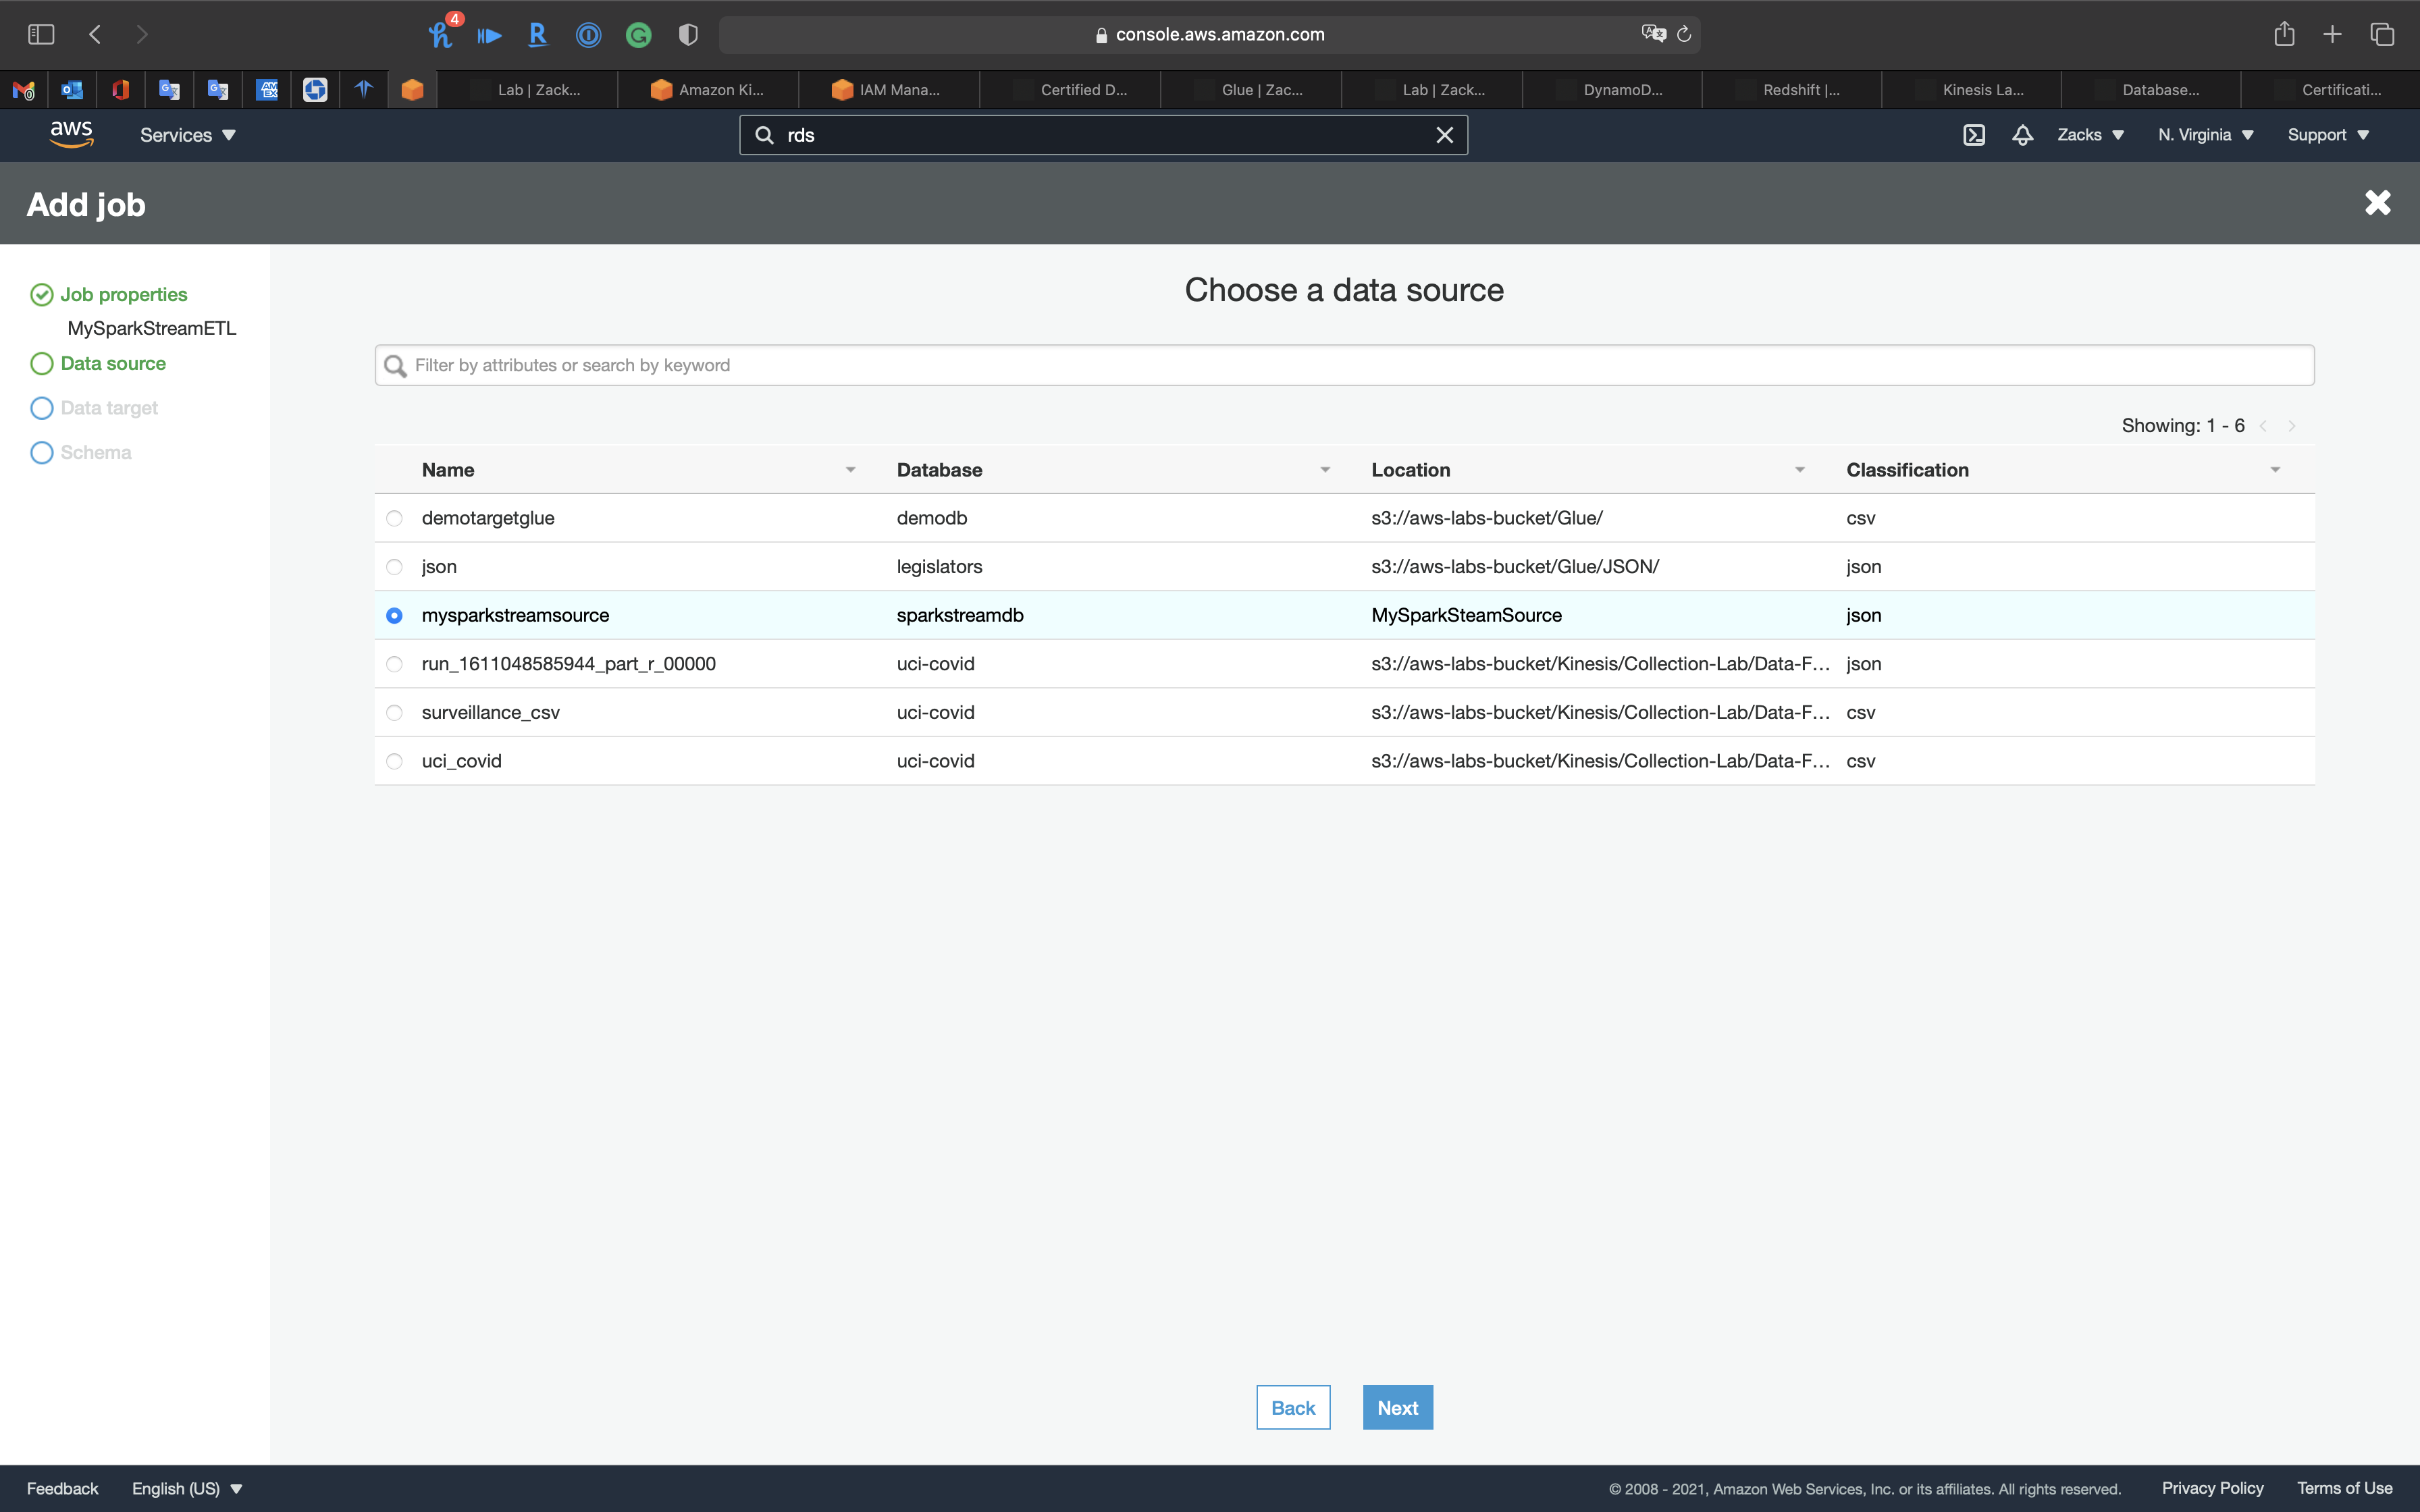
Task: Click the Back button
Action: [x=1292, y=1407]
